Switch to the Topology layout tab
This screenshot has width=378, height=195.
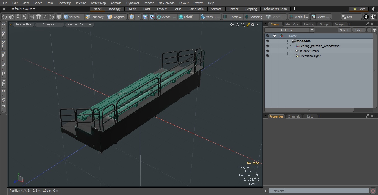(115, 9)
